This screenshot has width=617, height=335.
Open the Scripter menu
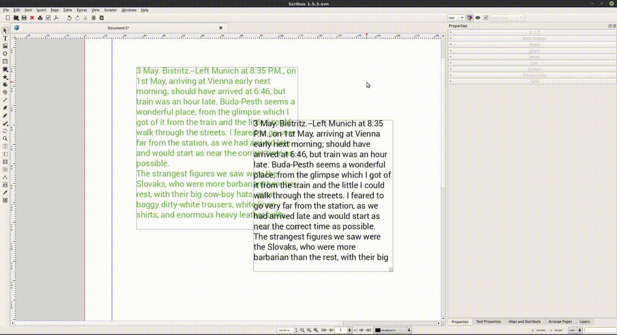click(x=110, y=10)
